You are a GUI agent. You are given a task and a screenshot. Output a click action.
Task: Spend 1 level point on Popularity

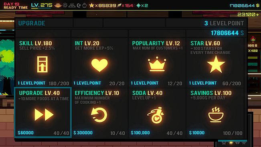(x=145, y=83)
